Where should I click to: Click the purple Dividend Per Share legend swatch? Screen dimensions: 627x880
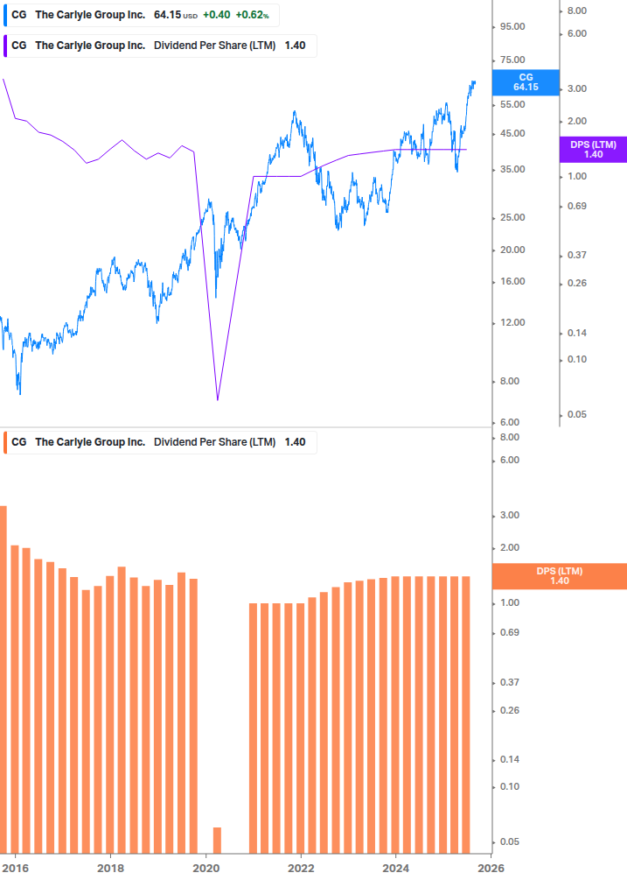click(5, 46)
